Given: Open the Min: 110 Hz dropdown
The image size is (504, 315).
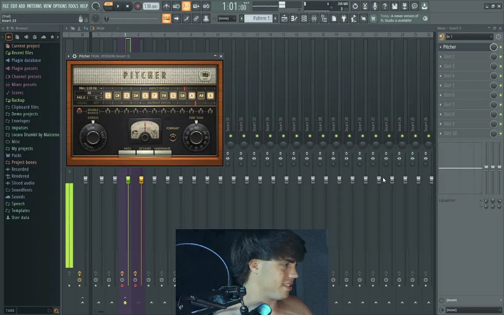Looking at the screenshot, I should coord(90,88).
